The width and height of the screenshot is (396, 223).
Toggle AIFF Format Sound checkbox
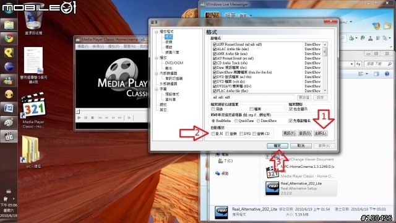coord(215,45)
